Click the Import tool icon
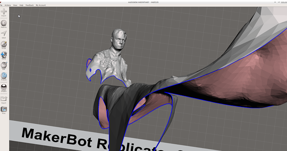287x151 pixels. click(x=4, y=12)
